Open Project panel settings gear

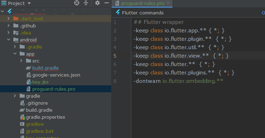tap(97, 3)
